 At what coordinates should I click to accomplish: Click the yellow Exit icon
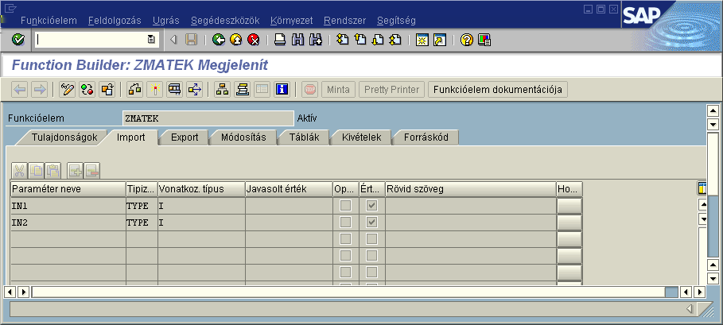point(236,40)
